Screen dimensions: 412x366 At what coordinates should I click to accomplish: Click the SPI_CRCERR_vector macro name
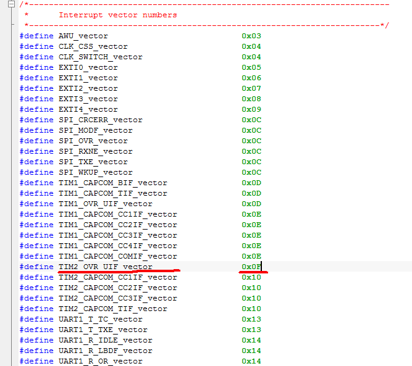pyautogui.click(x=100, y=120)
